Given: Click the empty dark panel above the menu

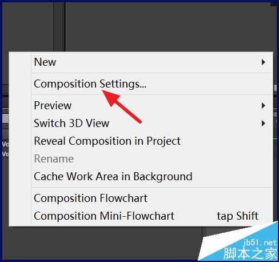Looking at the screenshot, I should click(169, 27).
